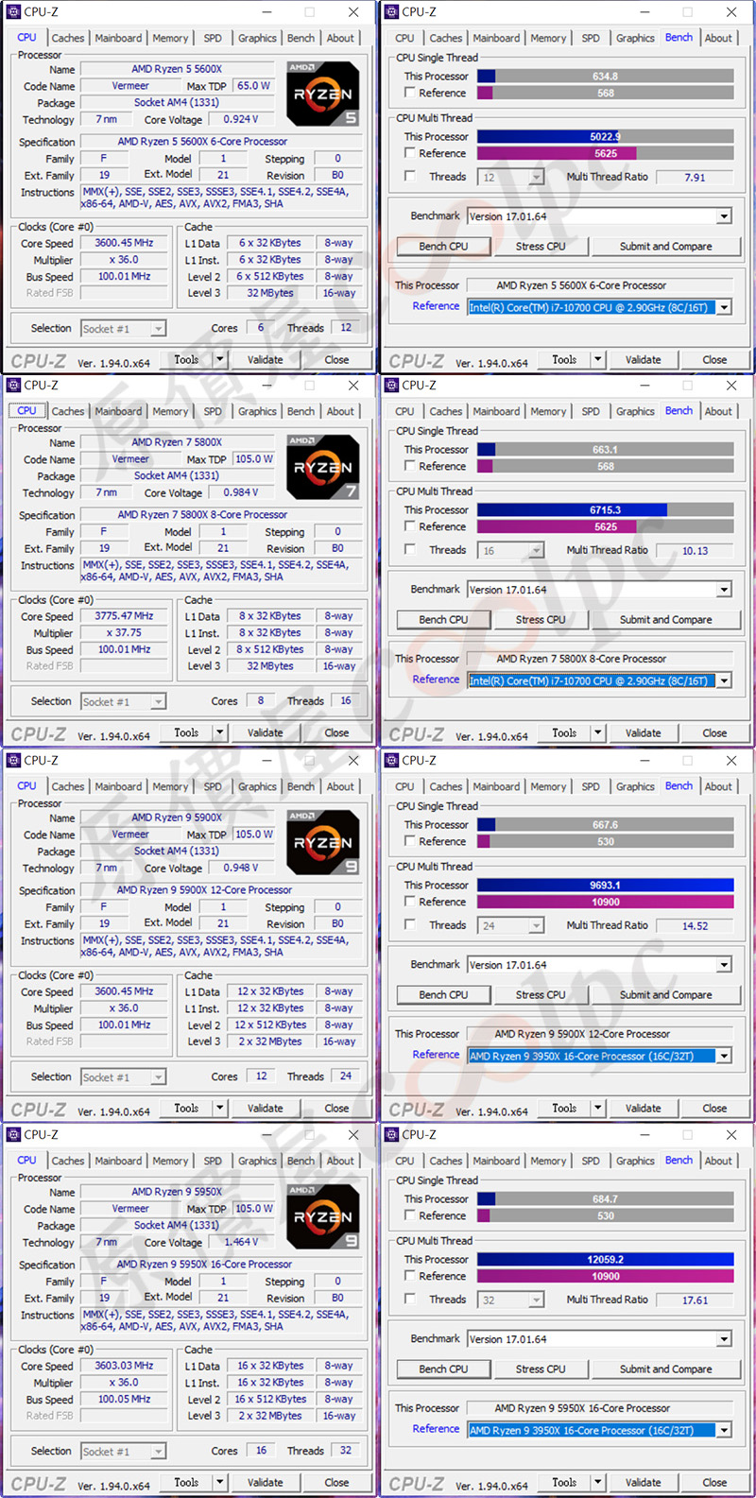Screen dimensions: 756x1498
Task: Click CPU-Z title icon of Ryzen 9 5950X Bench window
Action: pyautogui.click(x=391, y=1135)
